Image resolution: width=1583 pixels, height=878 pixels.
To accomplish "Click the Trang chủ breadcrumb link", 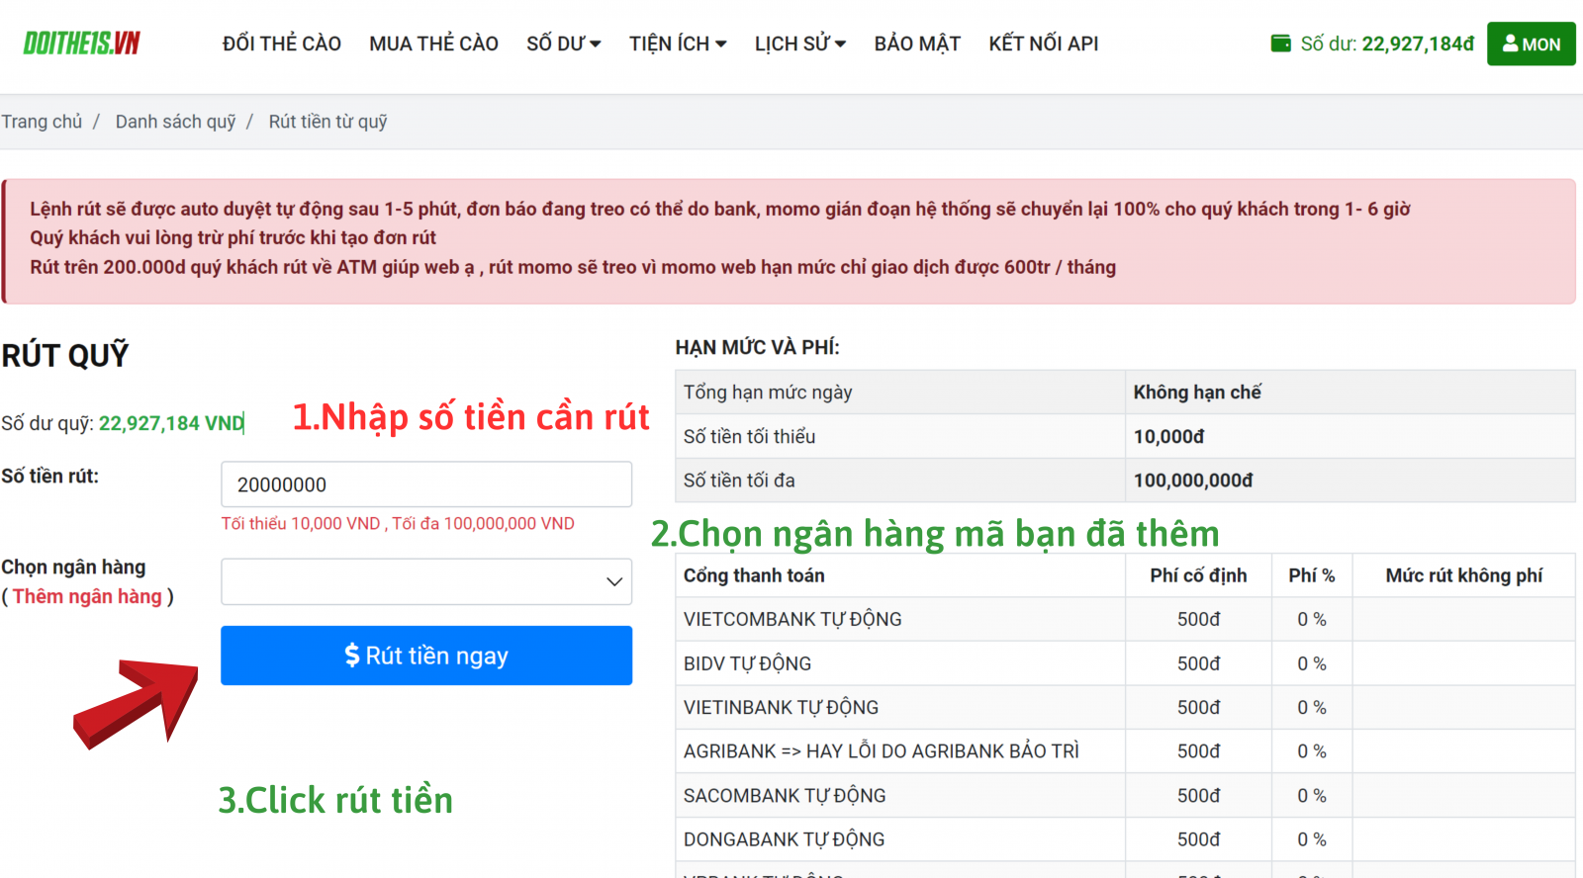I will click(42, 122).
